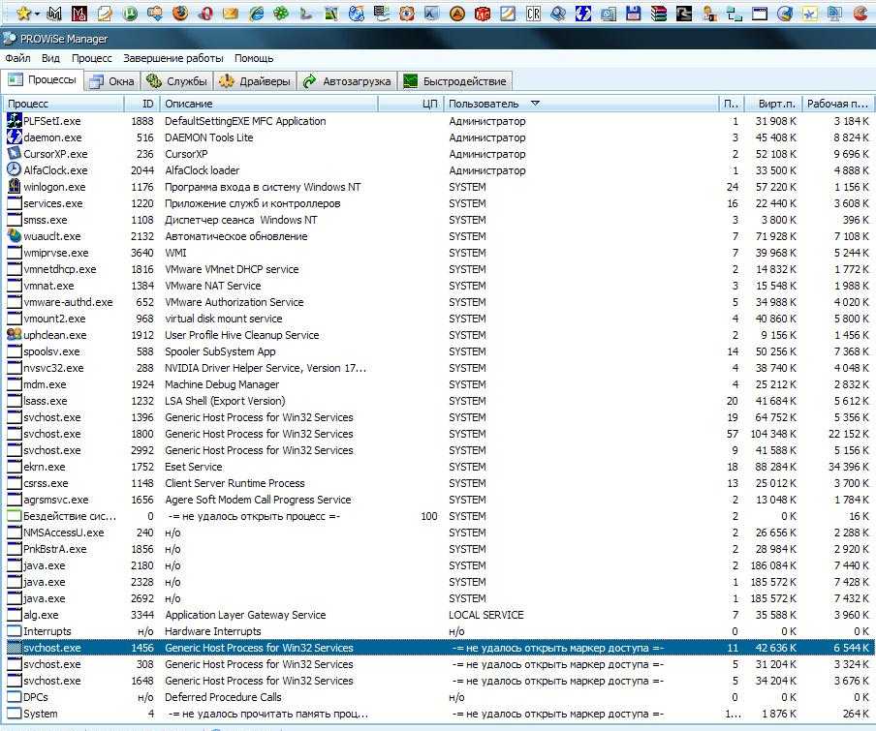Open the orange AIMP round icon

457,14
